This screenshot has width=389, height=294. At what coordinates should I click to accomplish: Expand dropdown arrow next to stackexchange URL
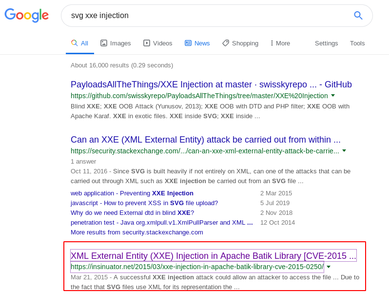pyautogui.click(x=344, y=150)
